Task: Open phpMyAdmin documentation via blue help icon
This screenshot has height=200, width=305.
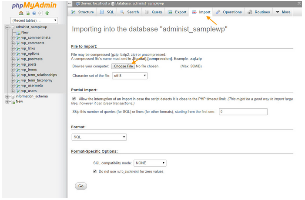Action: [x=34, y=13]
